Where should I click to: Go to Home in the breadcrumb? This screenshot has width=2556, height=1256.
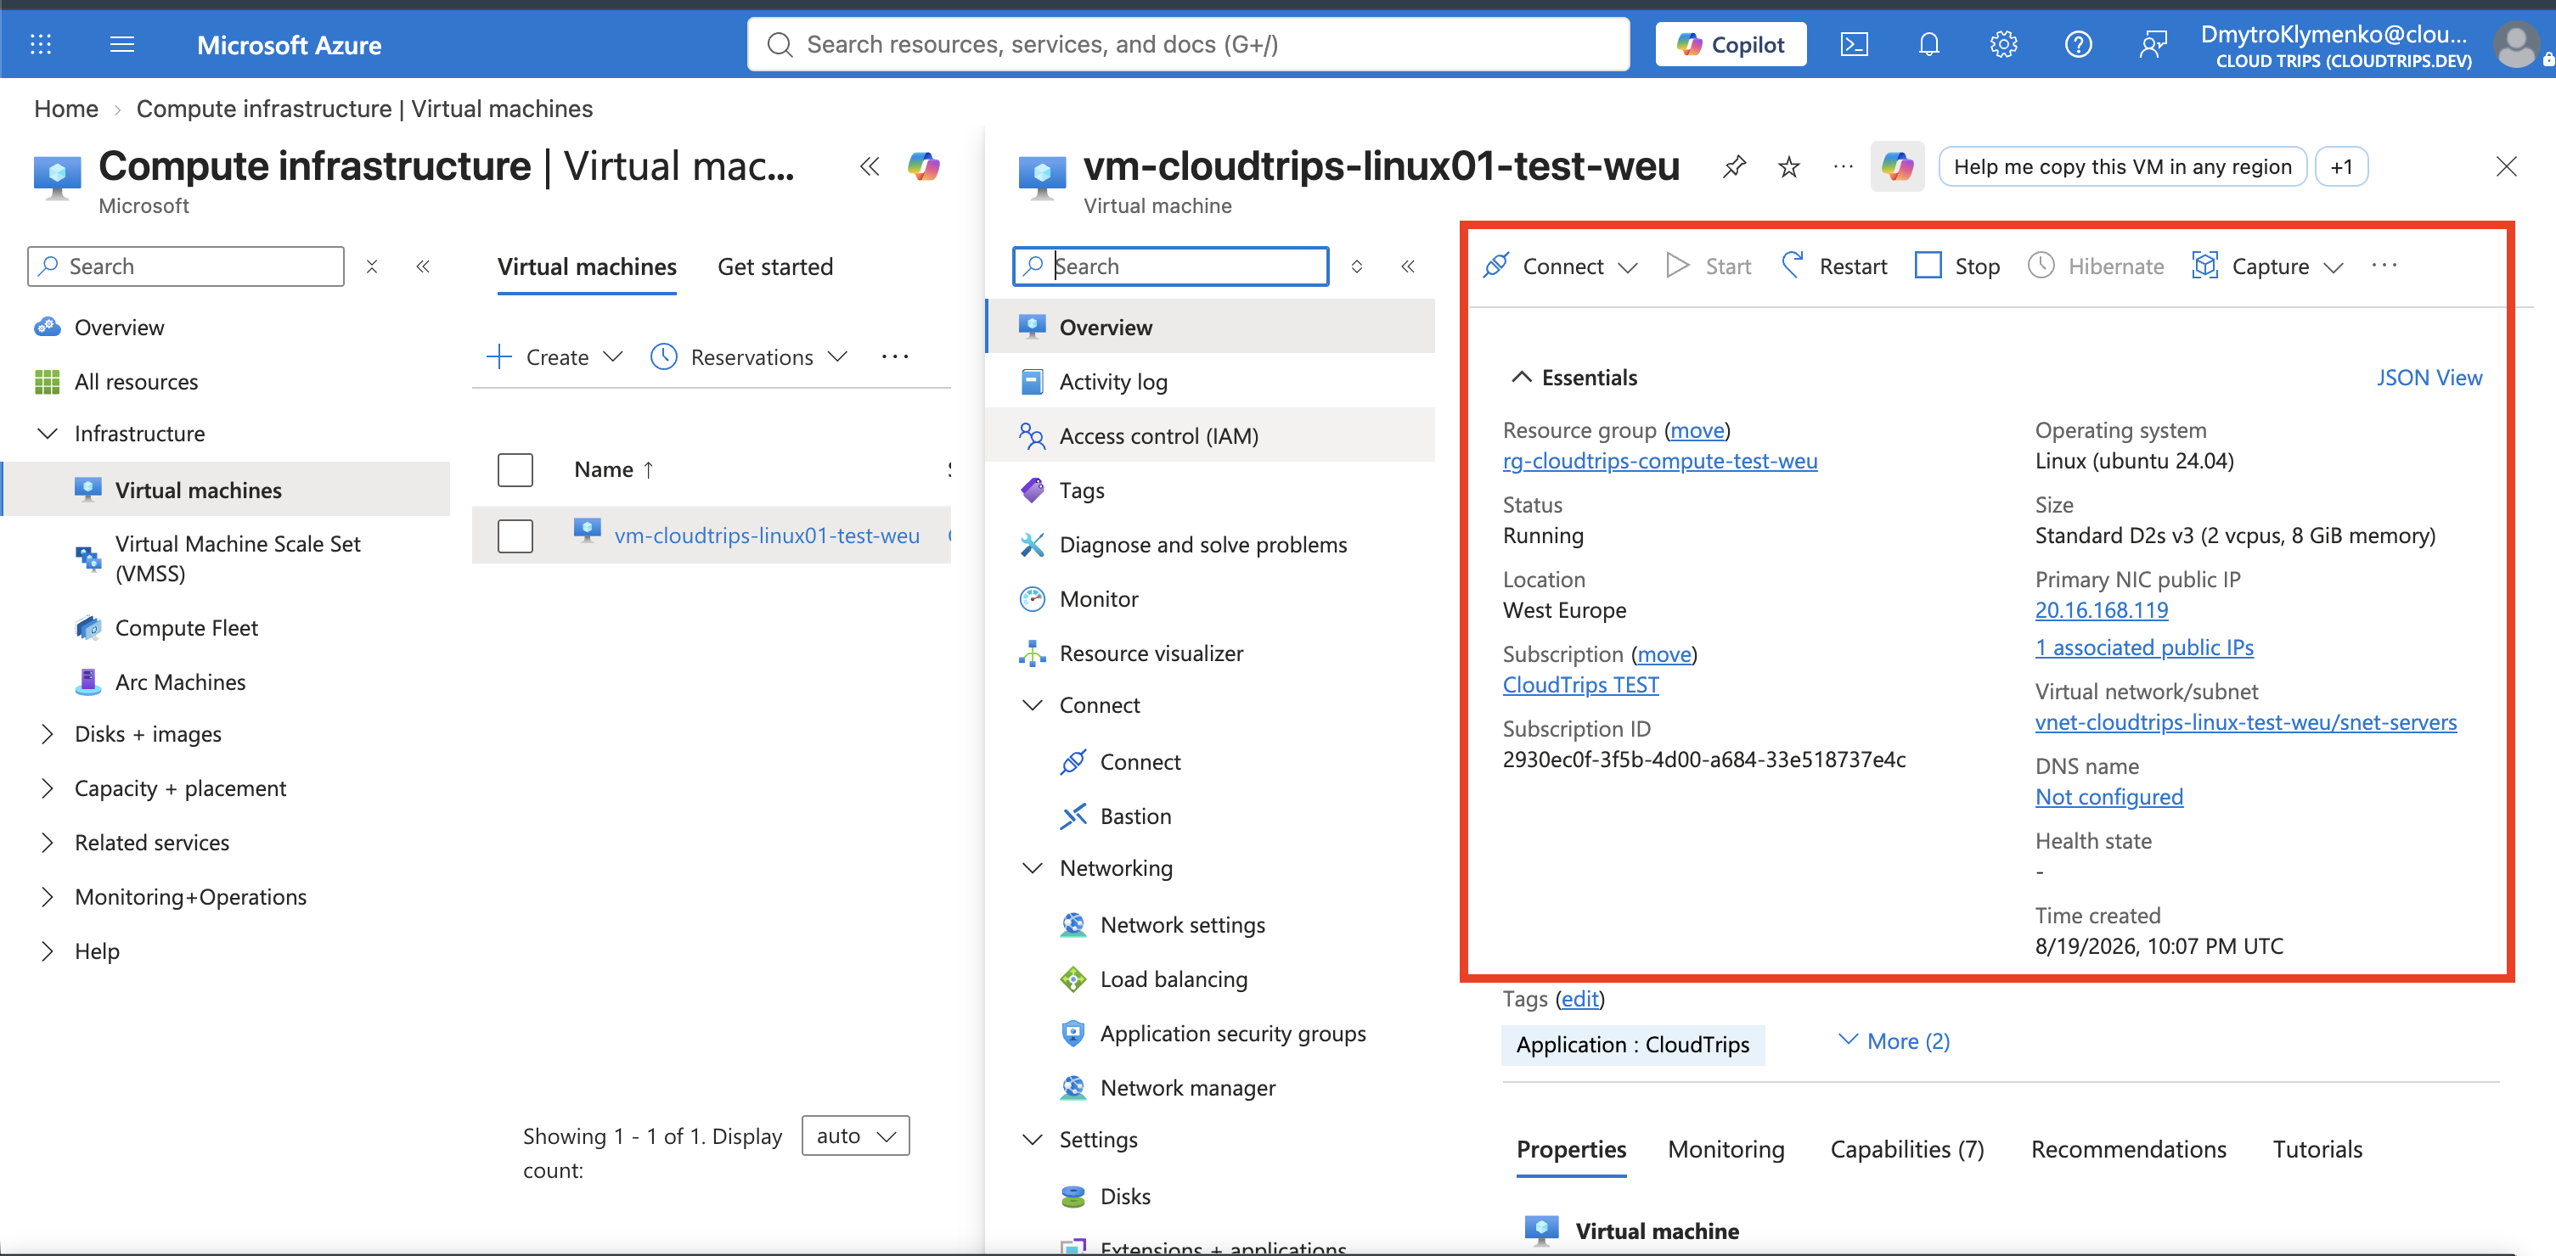[x=66, y=109]
